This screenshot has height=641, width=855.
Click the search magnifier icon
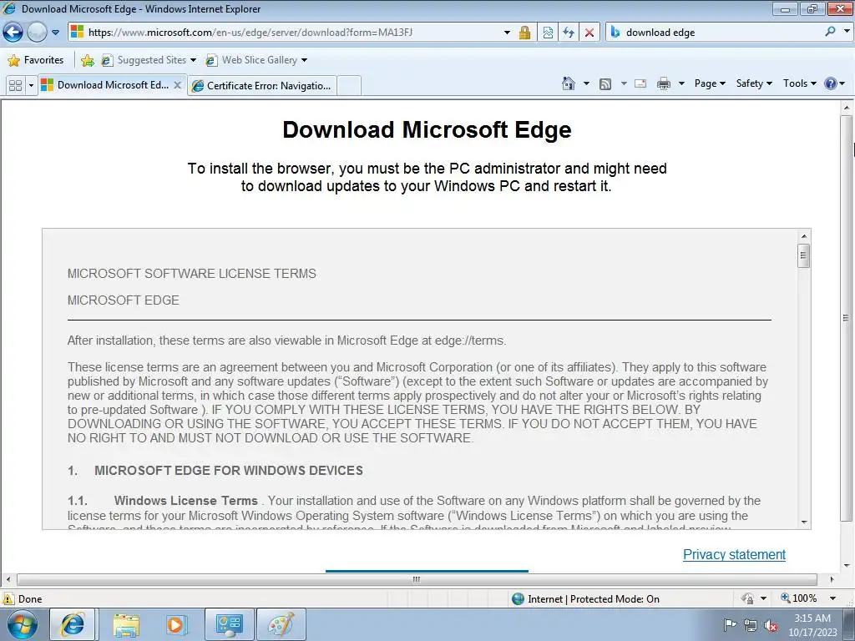point(831,32)
